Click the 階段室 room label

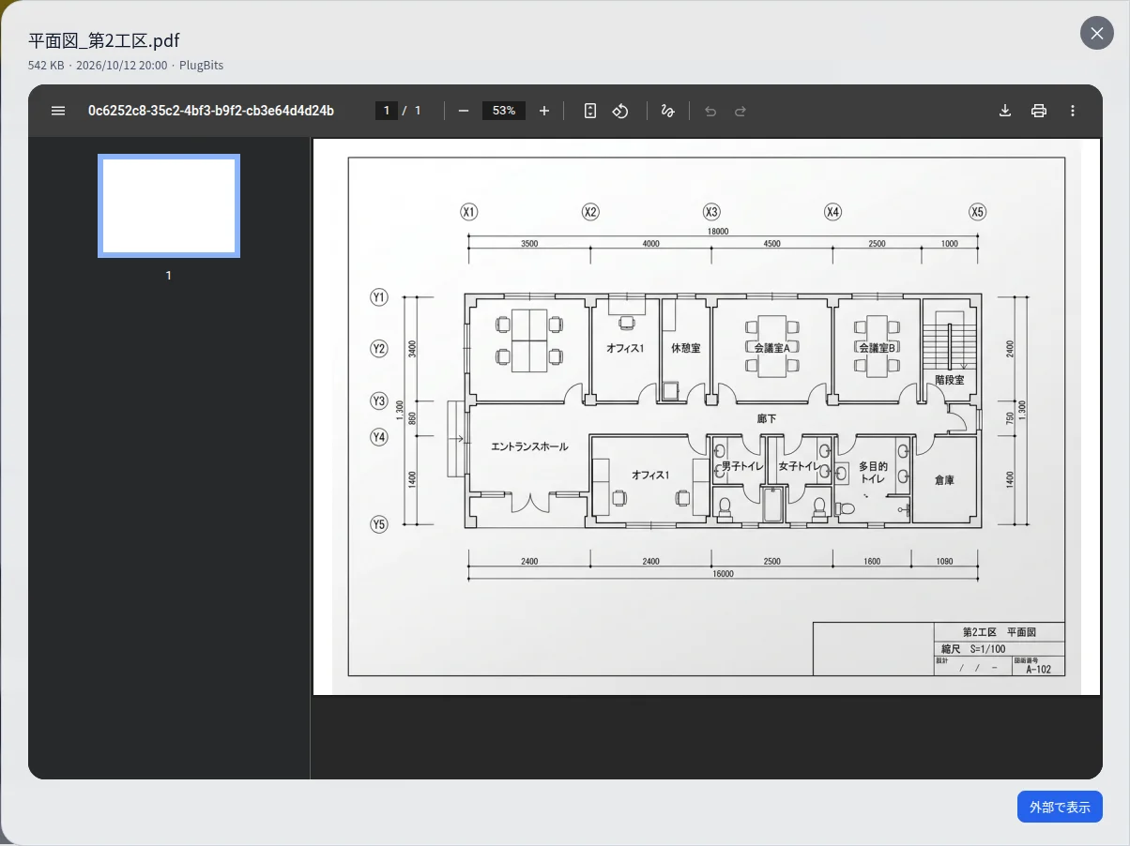[x=950, y=380]
